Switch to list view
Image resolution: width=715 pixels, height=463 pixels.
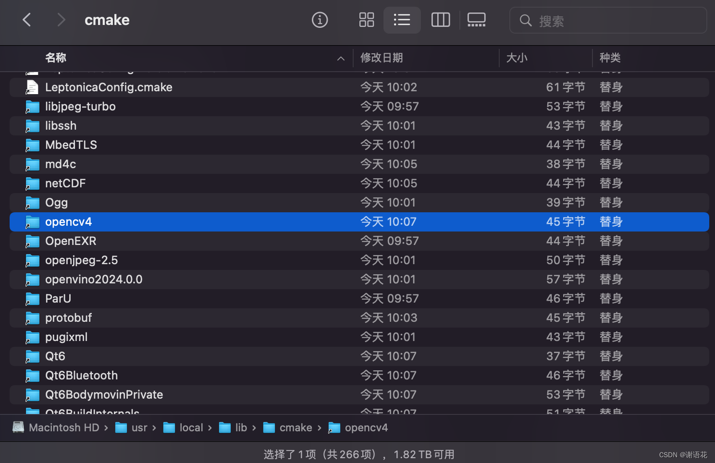pyautogui.click(x=402, y=20)
